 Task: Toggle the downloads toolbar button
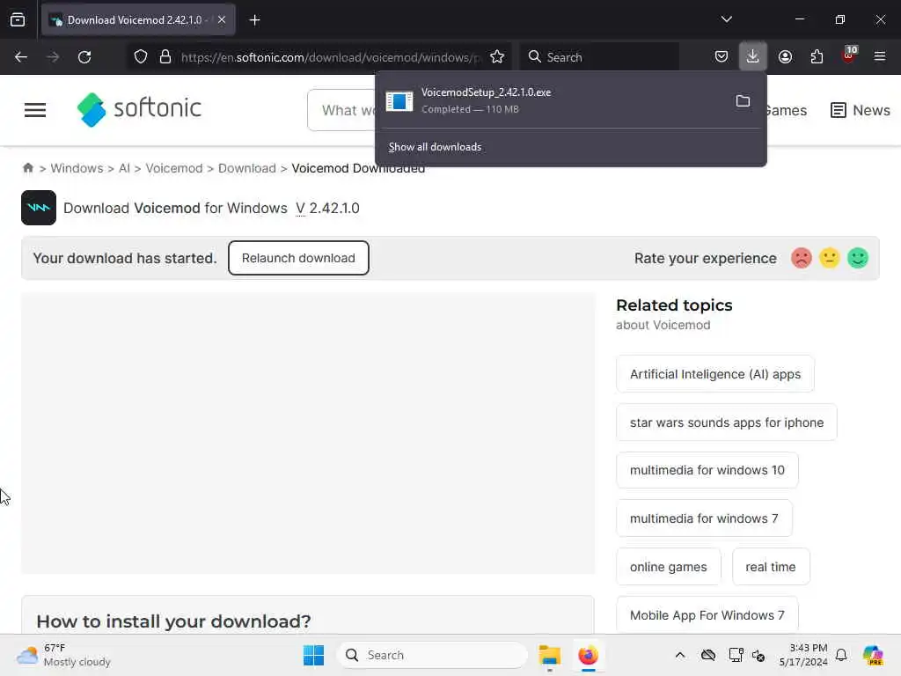[x=753, y=56]
